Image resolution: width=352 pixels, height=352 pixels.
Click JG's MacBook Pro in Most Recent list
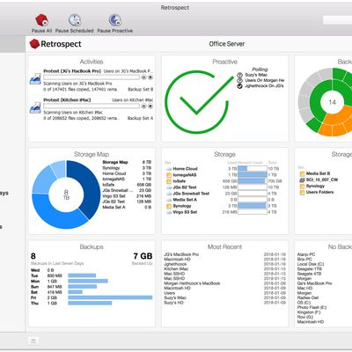pos(181,254)
